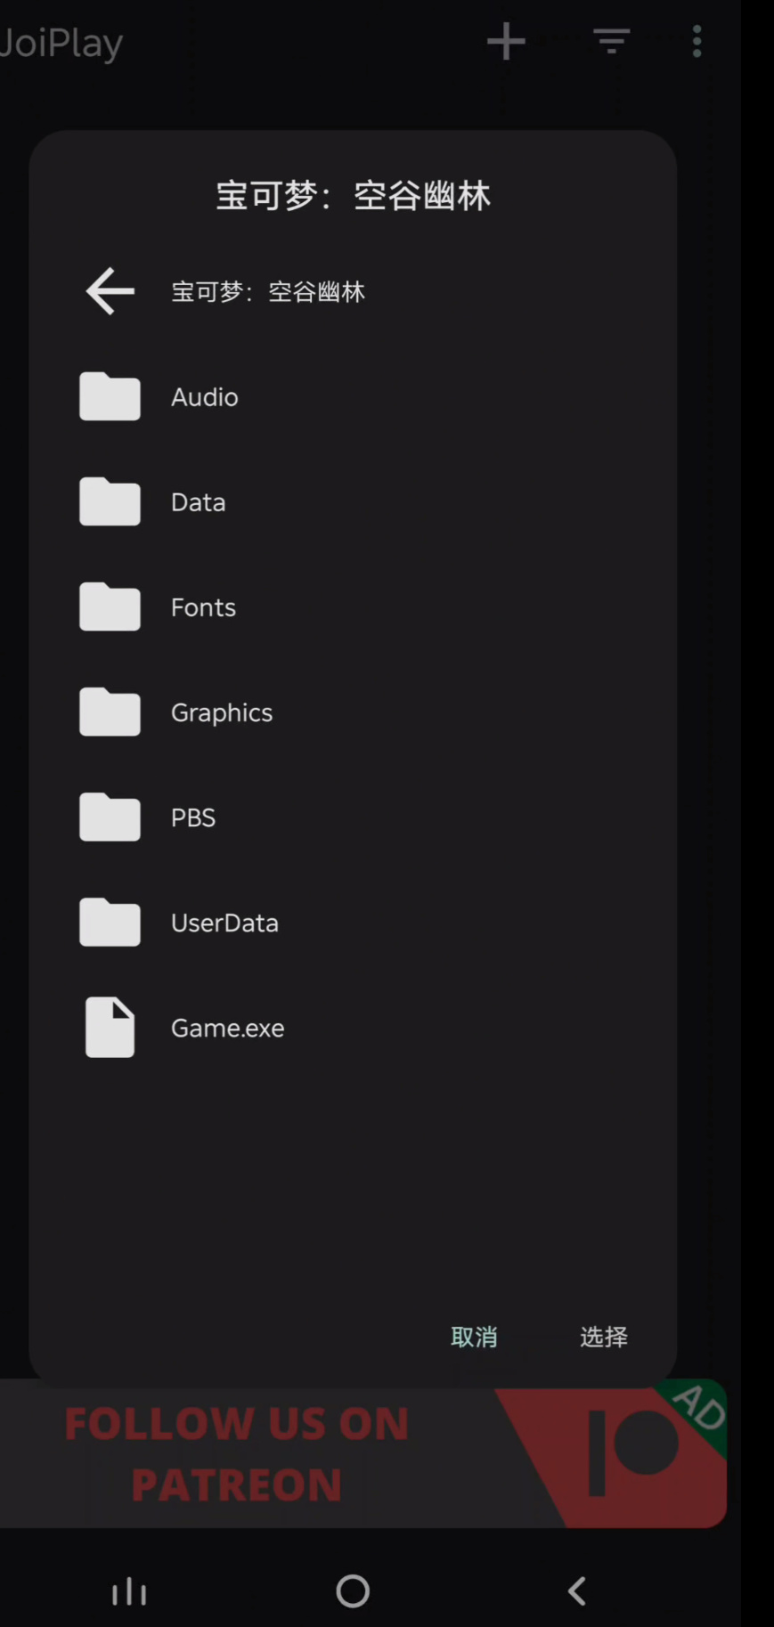
Task: Tap the plus icon to add game
Action: [506, 42]
